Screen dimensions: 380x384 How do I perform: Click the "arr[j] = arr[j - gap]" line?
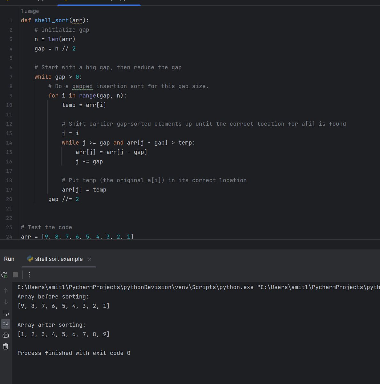(111, 152)
